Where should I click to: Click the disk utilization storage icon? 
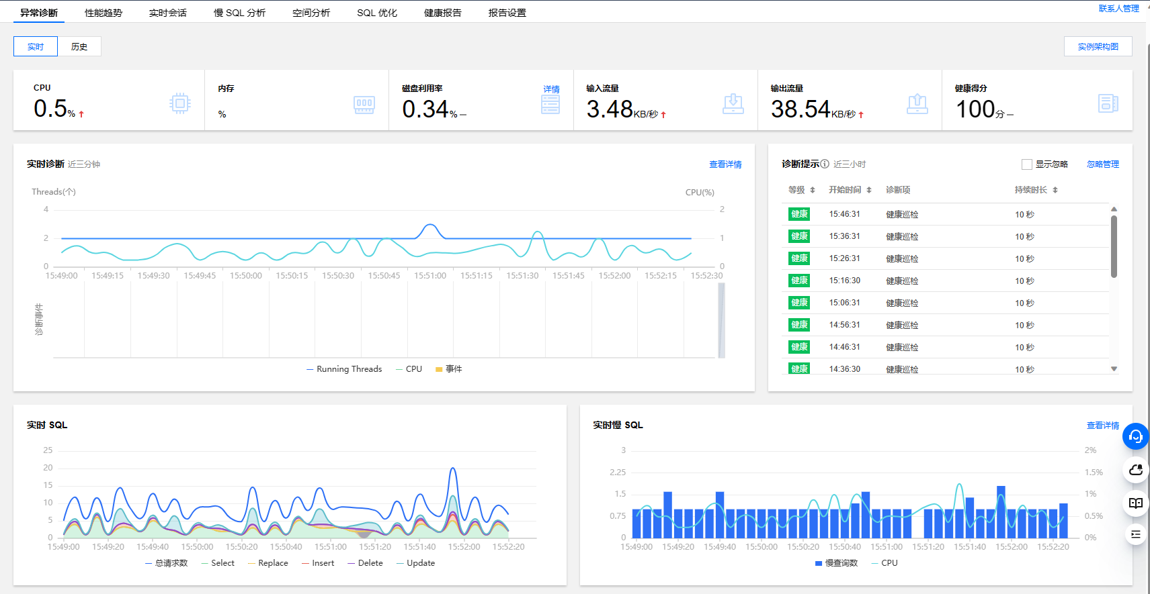tap(550, 105)
